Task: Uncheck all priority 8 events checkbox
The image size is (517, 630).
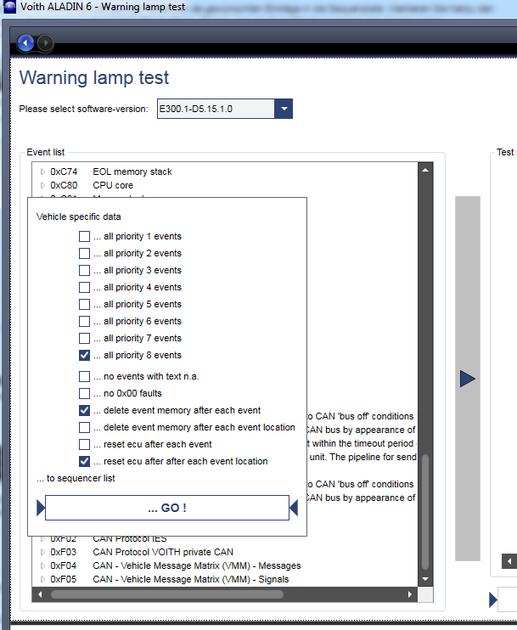Action: (84, 355)
